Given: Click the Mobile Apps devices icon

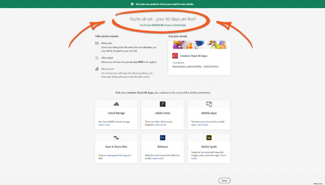Looking at the screenshot, I should tap(209, 104).
